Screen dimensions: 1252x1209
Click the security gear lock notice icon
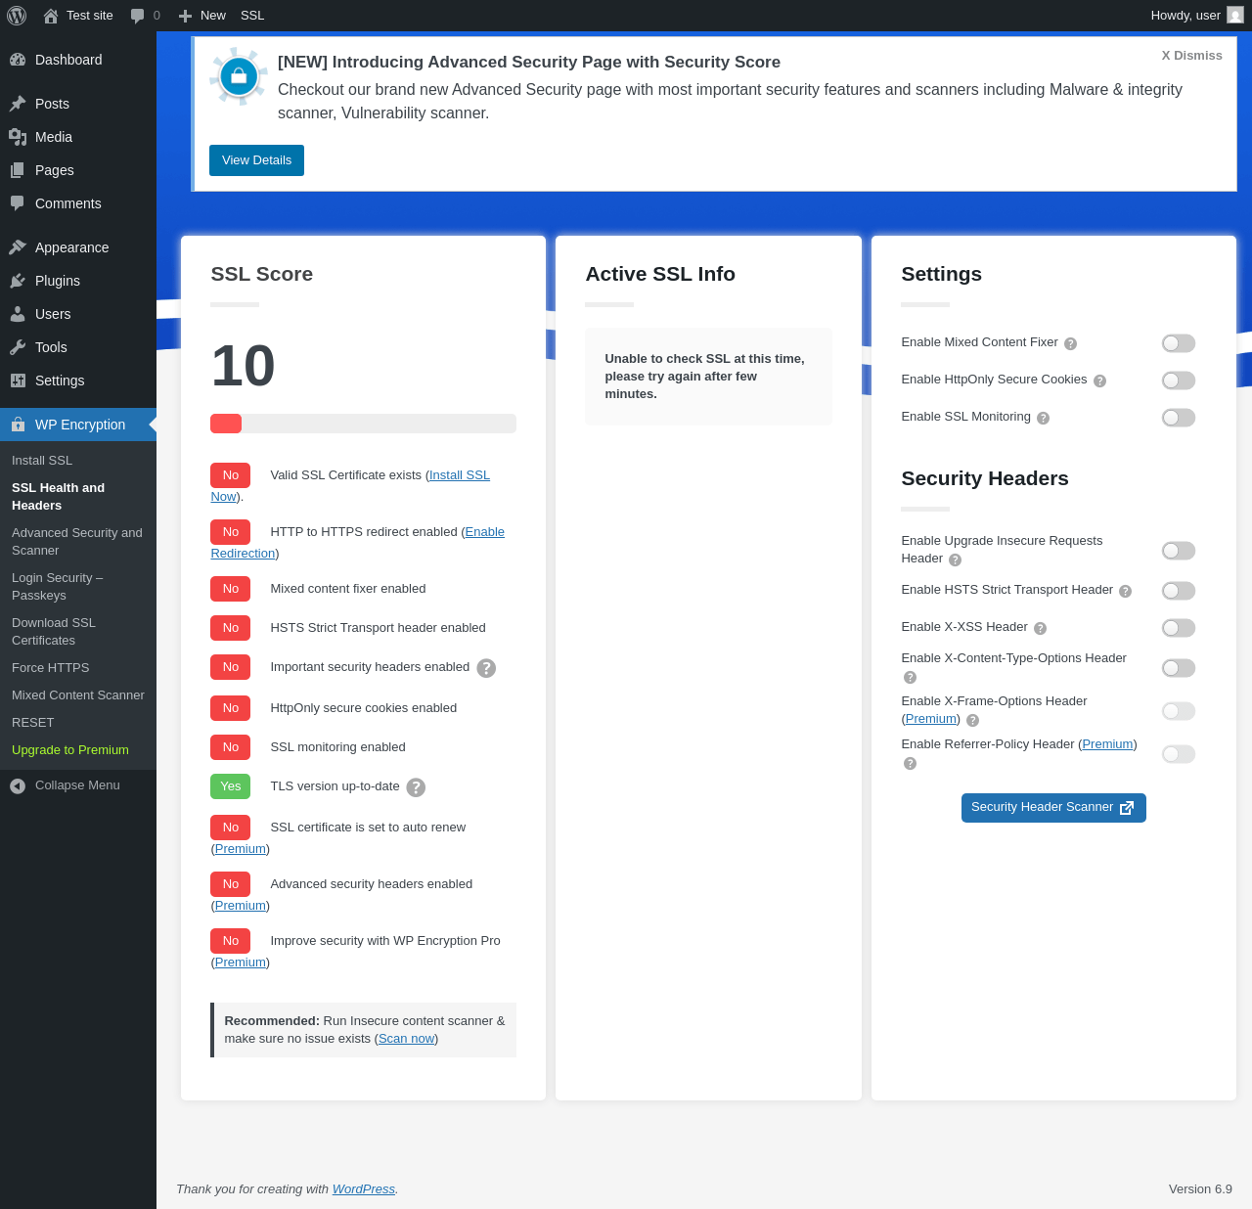(x=239, y=76)
